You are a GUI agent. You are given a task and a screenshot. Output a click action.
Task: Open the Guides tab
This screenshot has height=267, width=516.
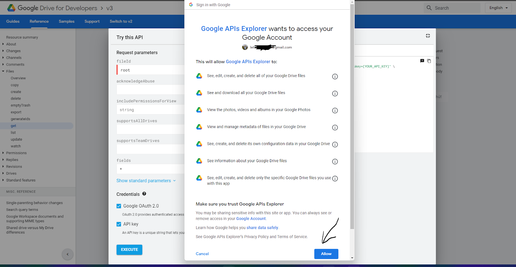(13, 22)
